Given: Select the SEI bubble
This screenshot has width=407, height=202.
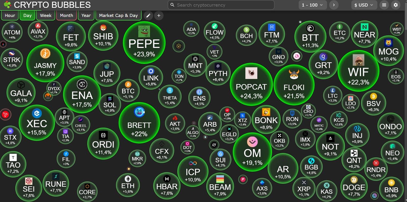Looking at the screenshot, I should 28,188.
